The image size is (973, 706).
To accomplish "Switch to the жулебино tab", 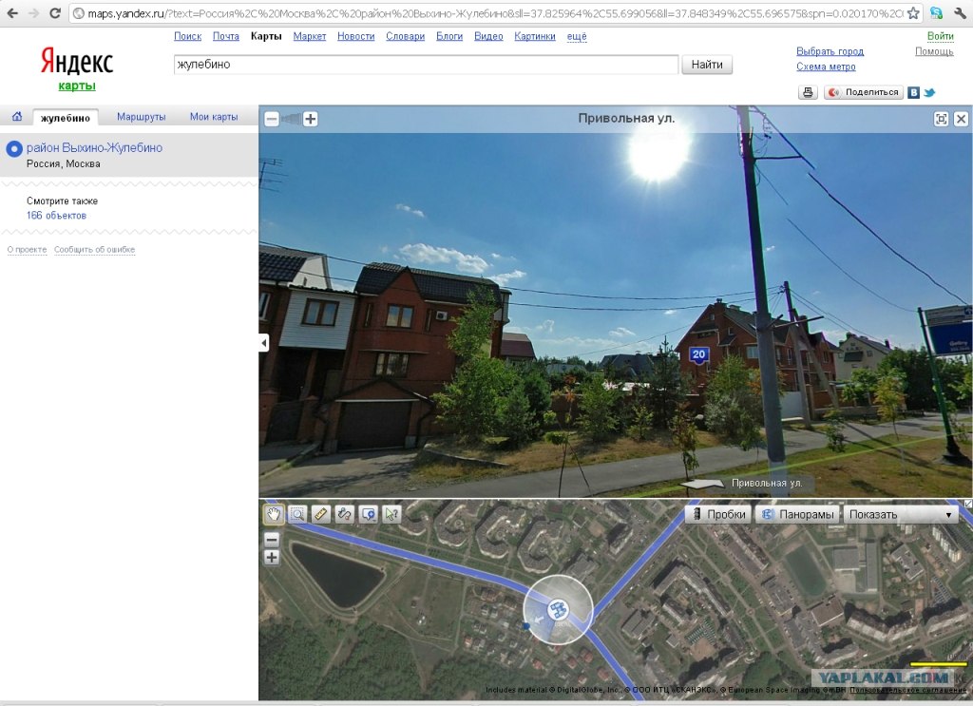I will coord(66,118).
